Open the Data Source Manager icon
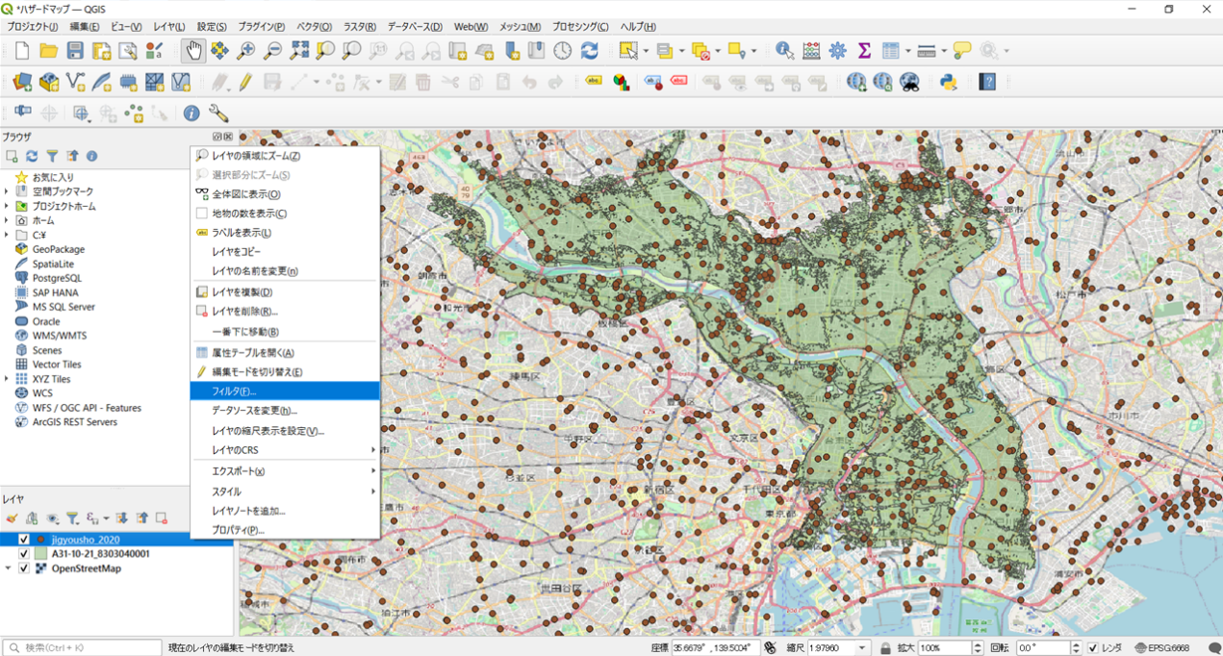 pos(22,83)
